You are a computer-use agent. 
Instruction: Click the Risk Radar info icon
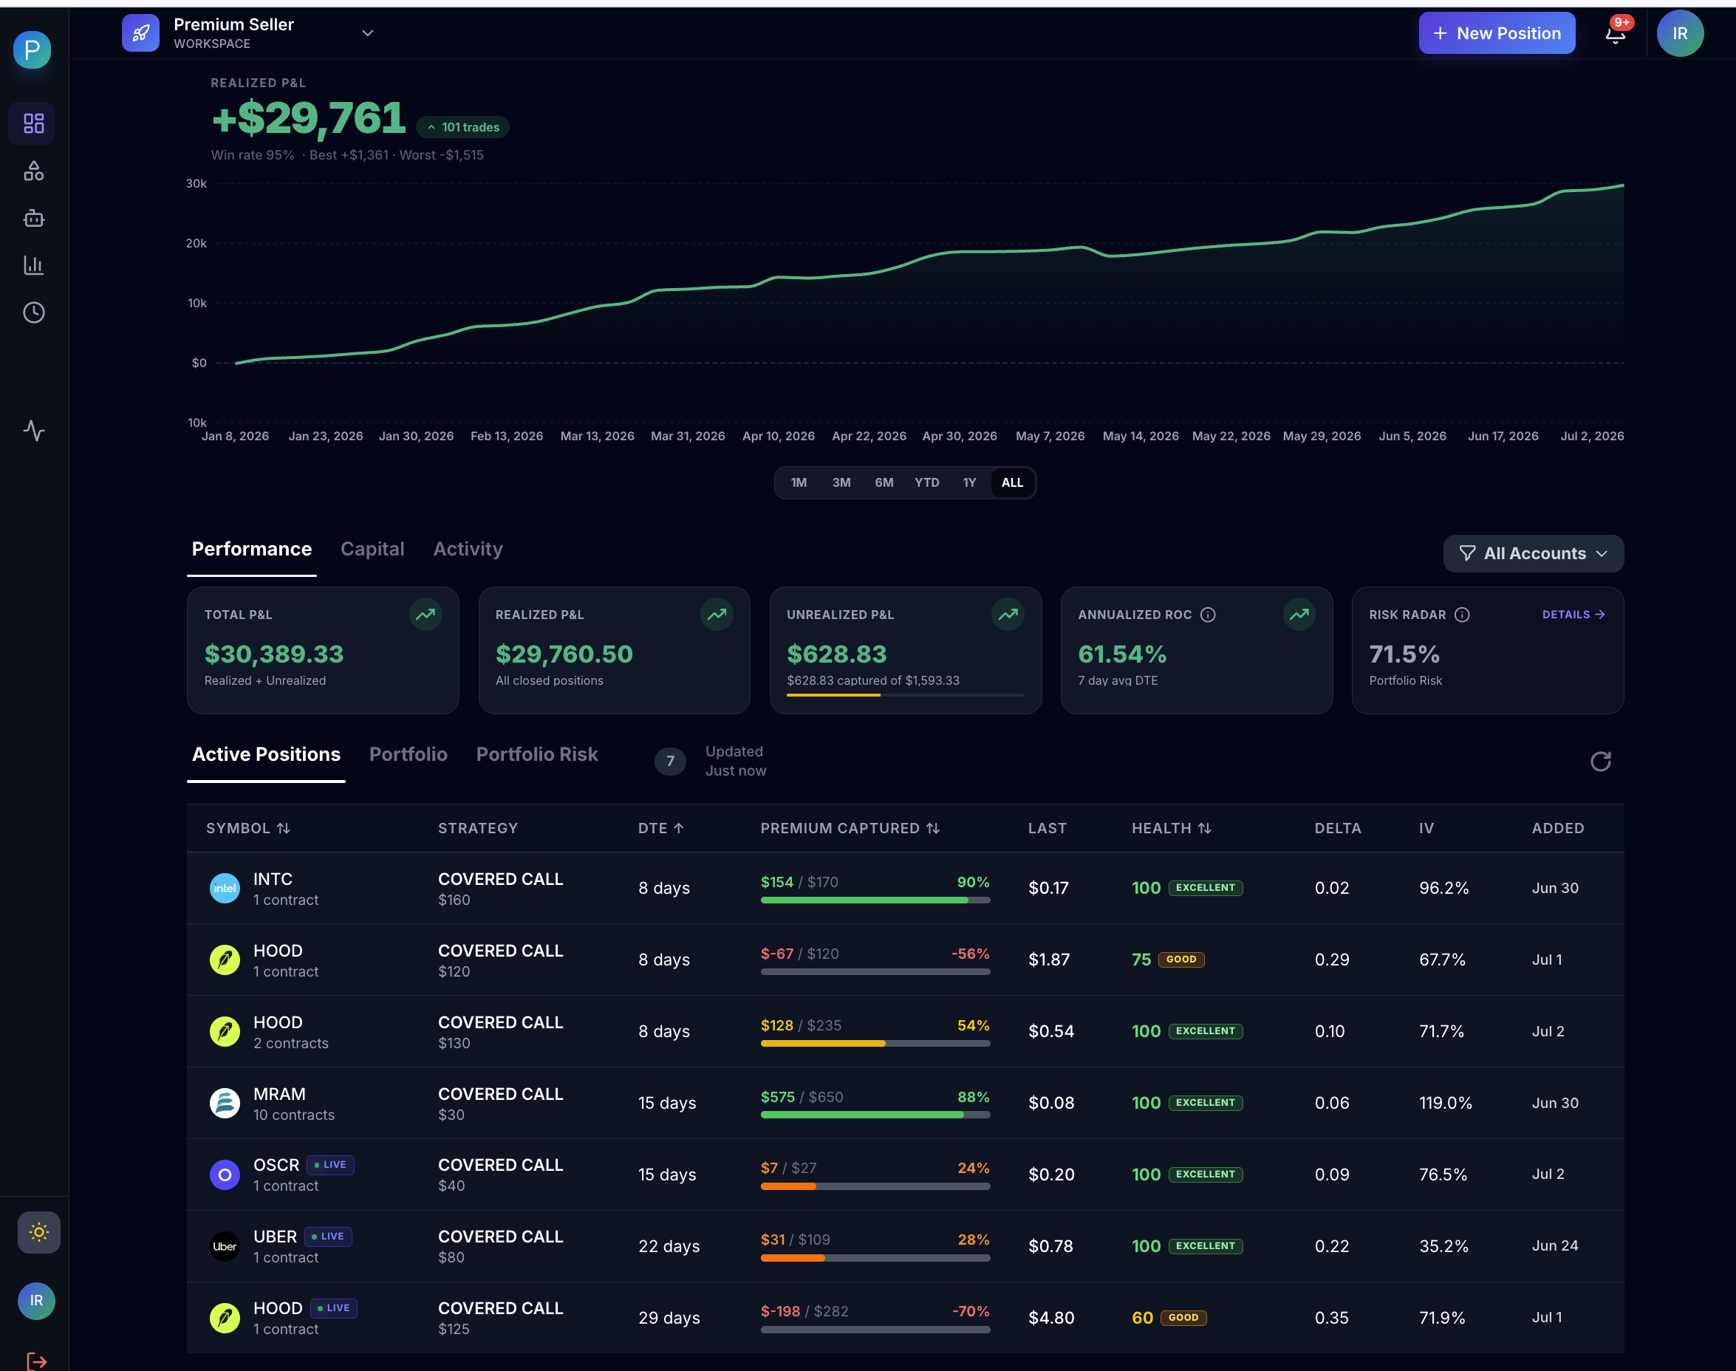tap(1463, 615)
